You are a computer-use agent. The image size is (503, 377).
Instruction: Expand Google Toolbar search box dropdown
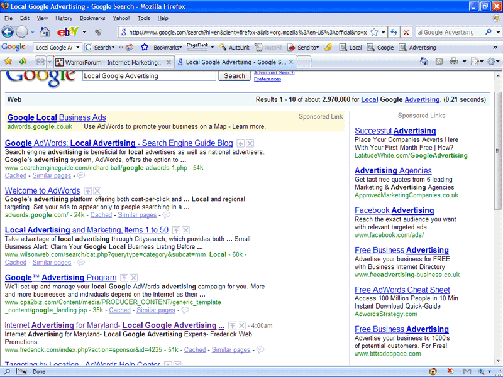77,48
